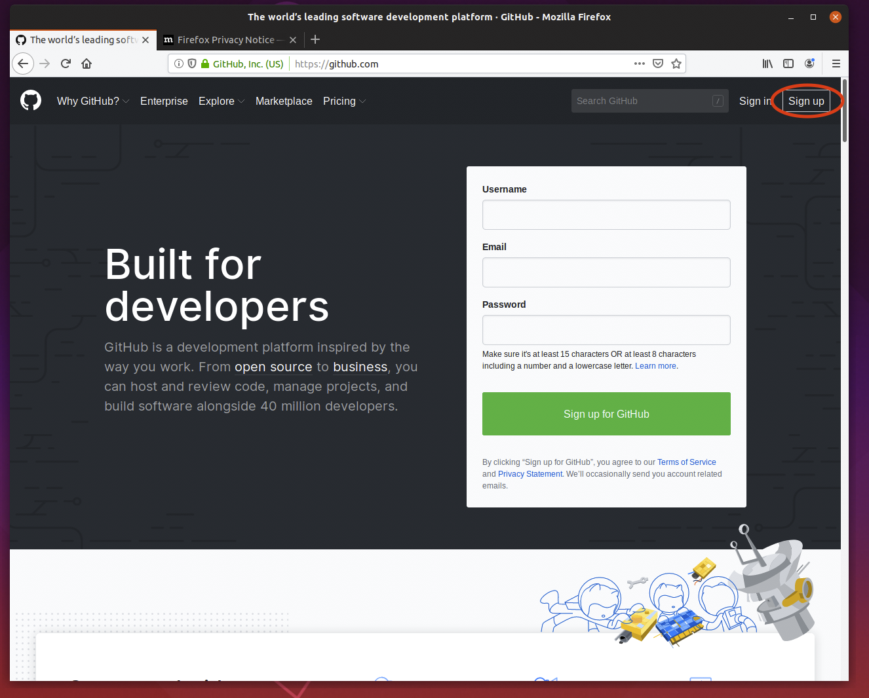Expand the Pricing dropdown menu
The height and width of the screenshot is (698, 869).
click(344, 101)
